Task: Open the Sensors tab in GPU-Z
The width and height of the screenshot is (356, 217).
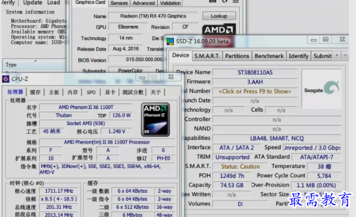Action: coord(119,3)
